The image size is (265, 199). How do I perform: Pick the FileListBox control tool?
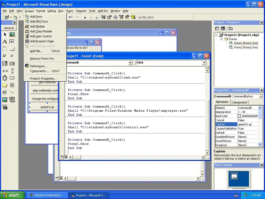tap(12, 85)
